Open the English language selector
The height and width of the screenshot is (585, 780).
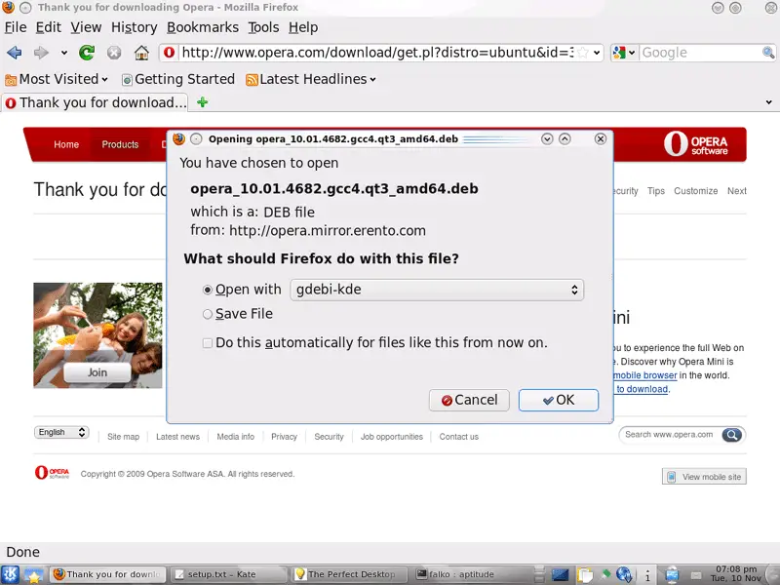click(61, 432)
